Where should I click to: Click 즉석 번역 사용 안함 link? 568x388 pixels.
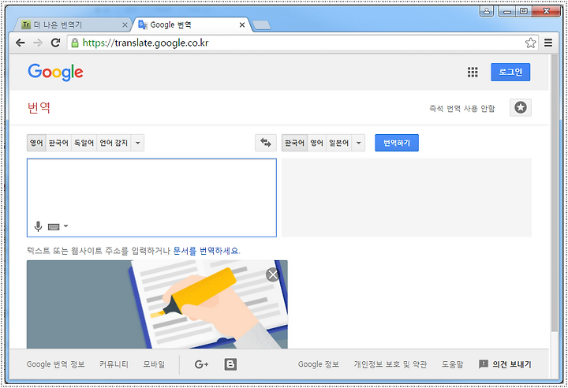pyautogui.click(x=461, y=108)
